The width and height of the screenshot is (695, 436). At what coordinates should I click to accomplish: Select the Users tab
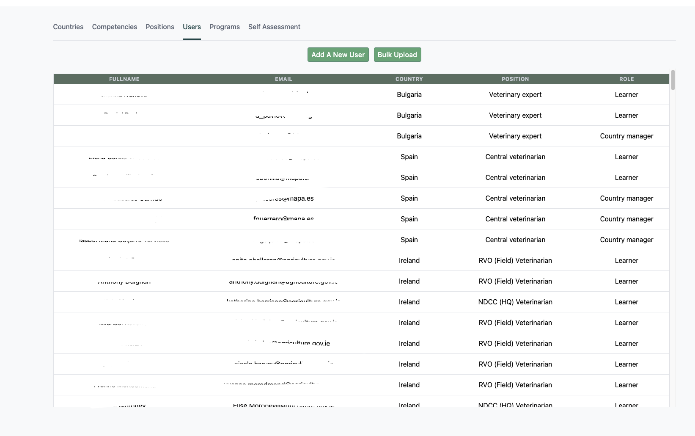(x=192, y=27)
